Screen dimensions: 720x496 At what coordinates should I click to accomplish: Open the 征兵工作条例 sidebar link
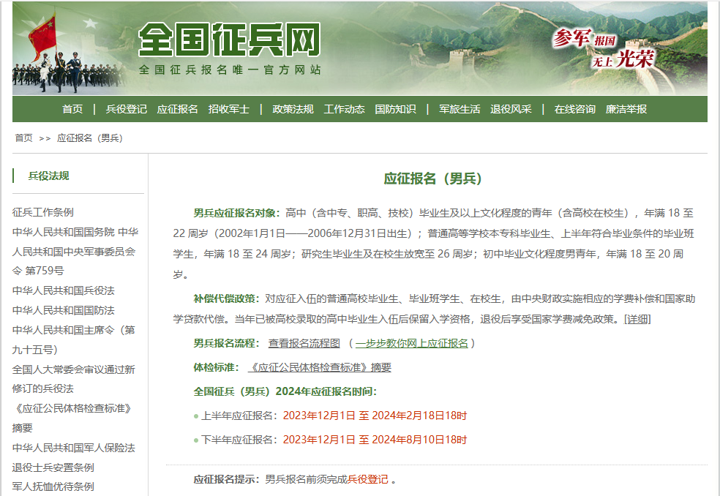pos(43,212)
